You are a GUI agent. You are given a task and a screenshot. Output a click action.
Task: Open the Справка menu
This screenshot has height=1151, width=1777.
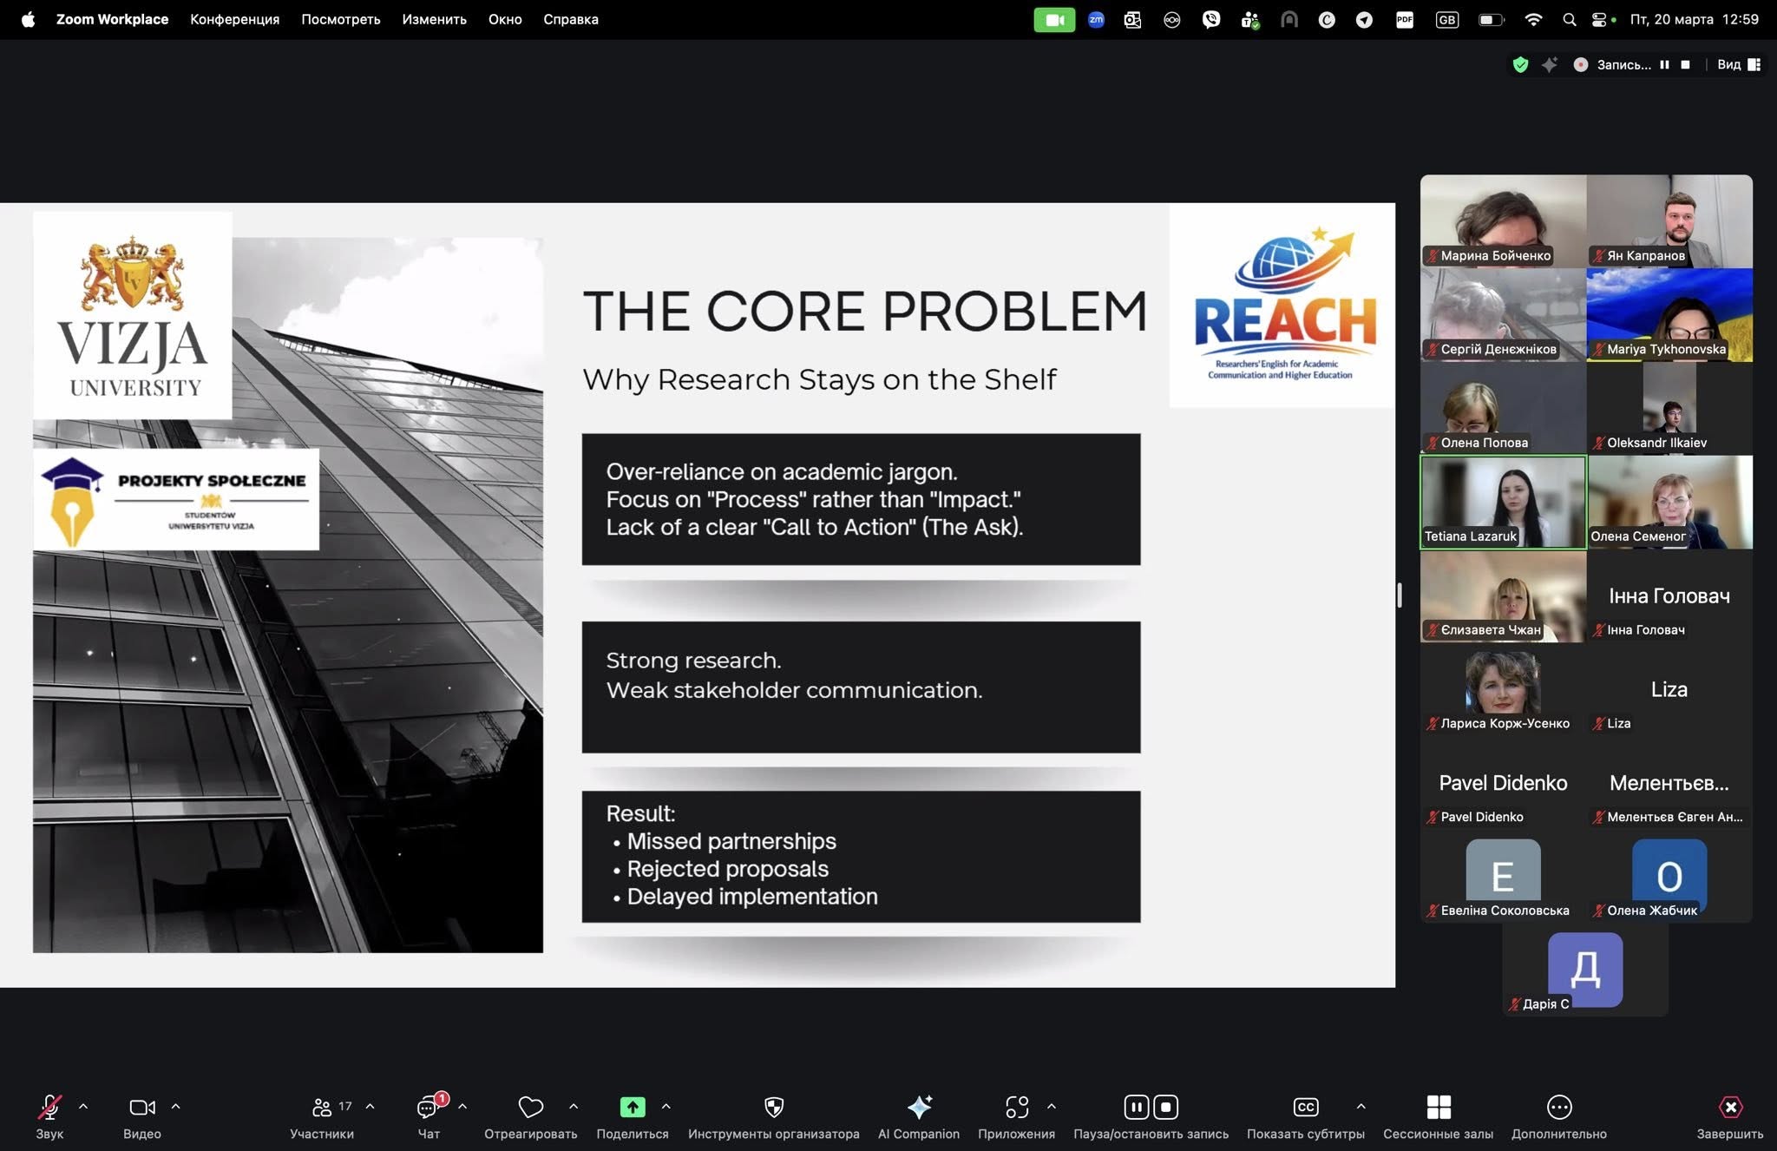[x=570, y=19]
